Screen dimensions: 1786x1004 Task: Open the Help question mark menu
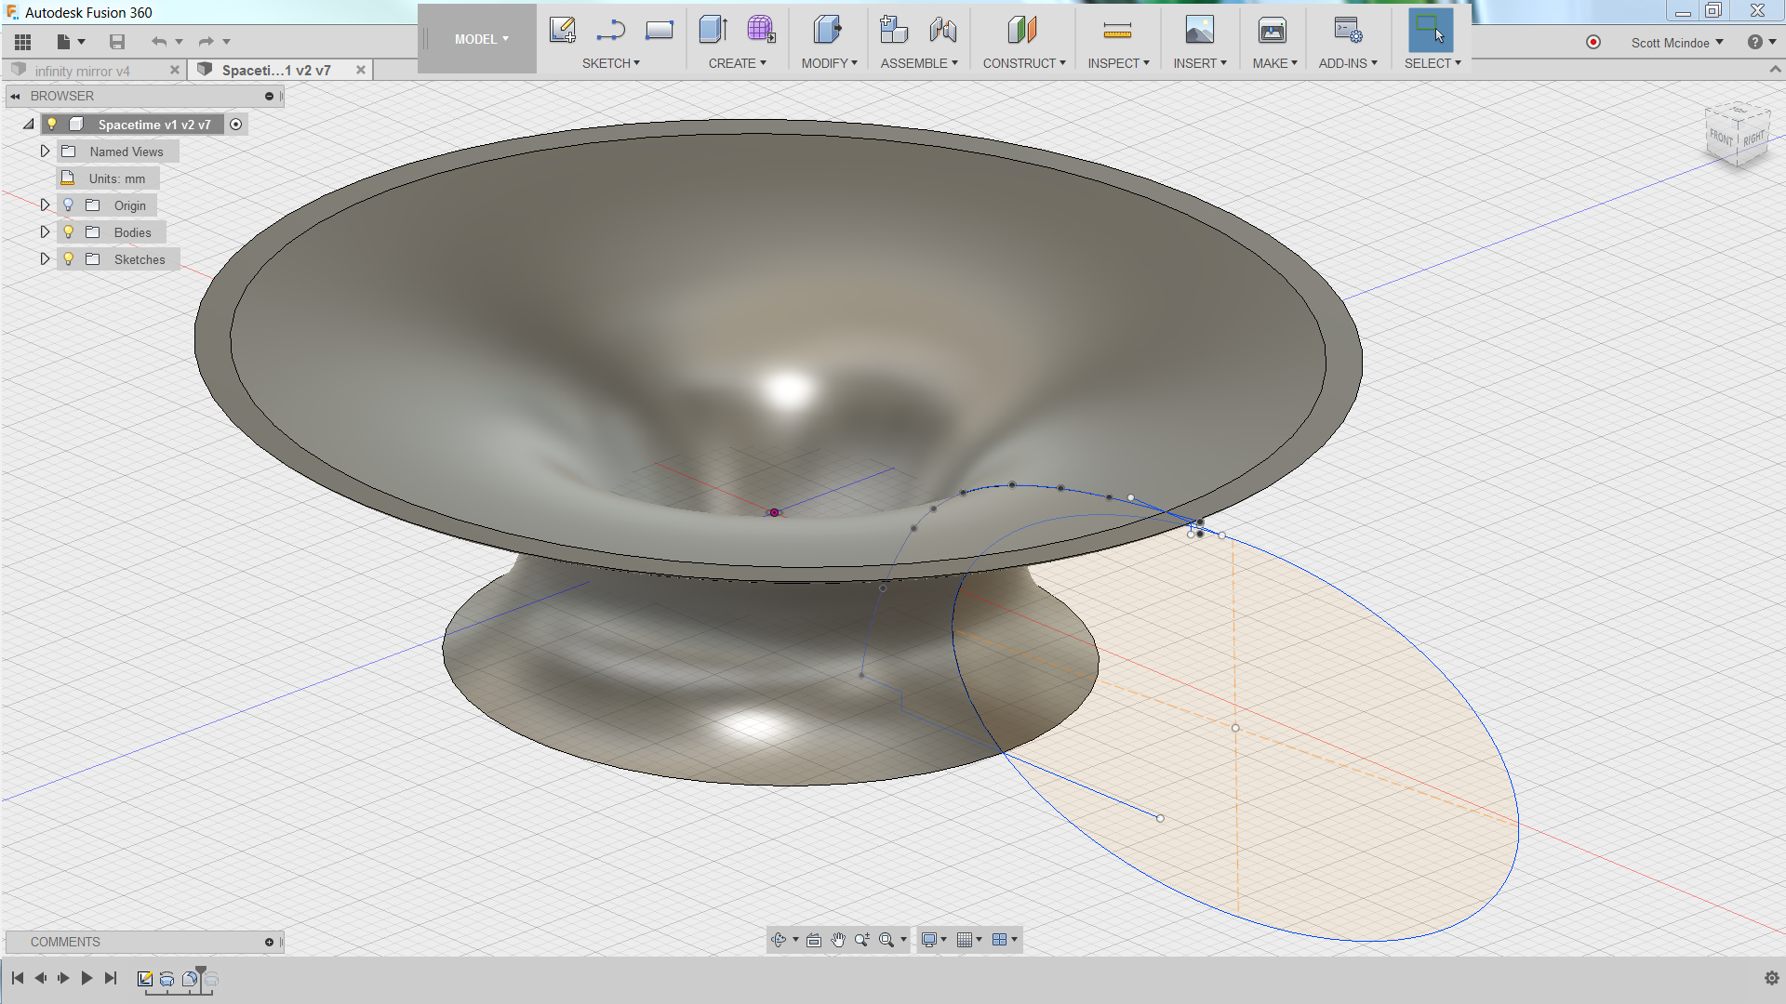(1761, 42)
